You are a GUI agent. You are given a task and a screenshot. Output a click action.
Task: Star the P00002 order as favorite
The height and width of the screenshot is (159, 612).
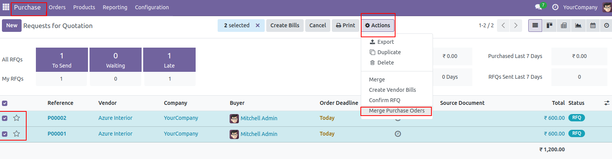[17, 118]
